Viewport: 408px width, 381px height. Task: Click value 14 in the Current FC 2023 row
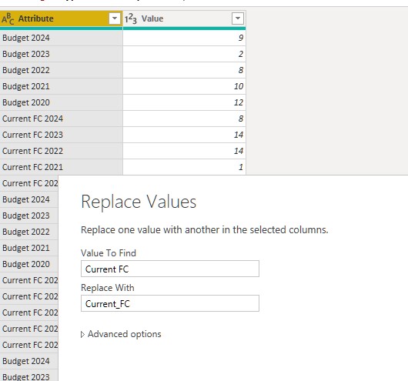point(184,135)
